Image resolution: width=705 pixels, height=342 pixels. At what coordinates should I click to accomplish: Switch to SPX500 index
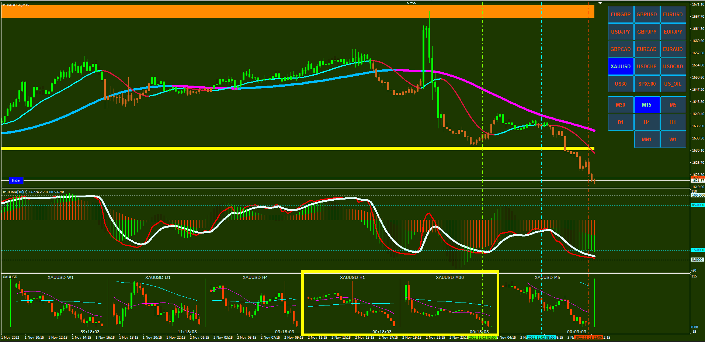coord(647,84)
